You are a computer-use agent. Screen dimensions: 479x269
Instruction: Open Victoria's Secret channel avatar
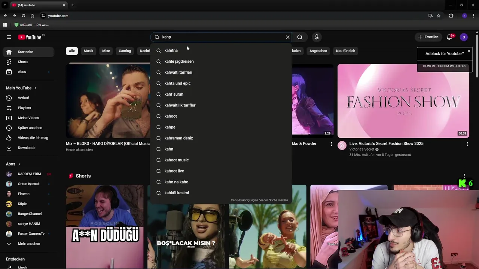click(342, 146)
